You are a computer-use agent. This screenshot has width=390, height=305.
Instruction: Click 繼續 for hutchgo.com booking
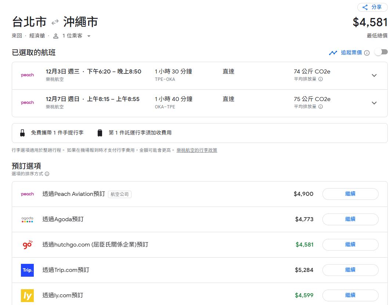tap(350, 245)
